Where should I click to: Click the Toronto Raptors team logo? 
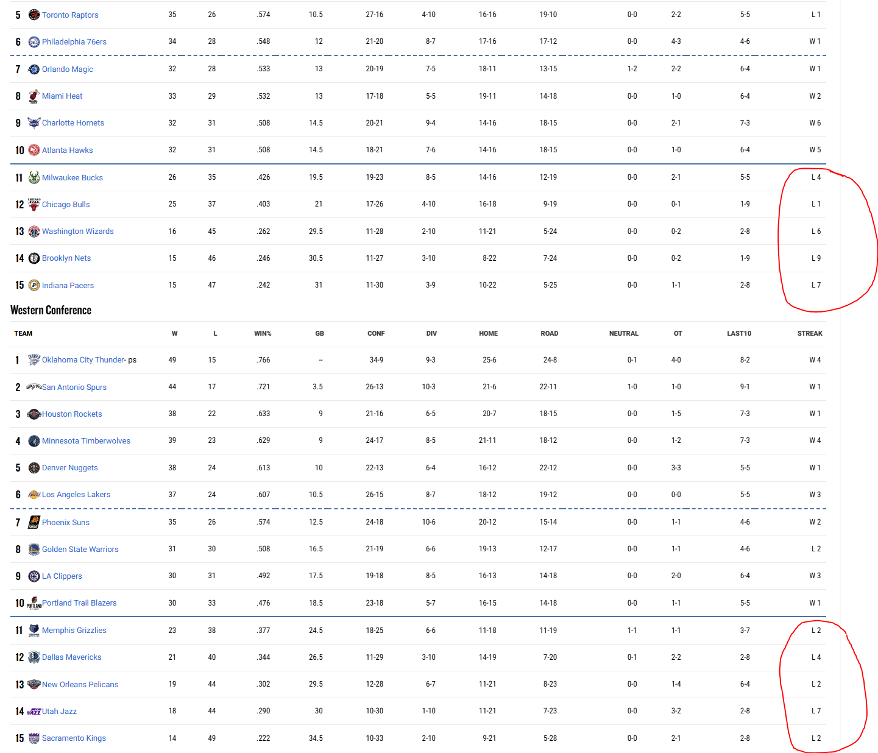pyautogui.click(x=34, y=15)
